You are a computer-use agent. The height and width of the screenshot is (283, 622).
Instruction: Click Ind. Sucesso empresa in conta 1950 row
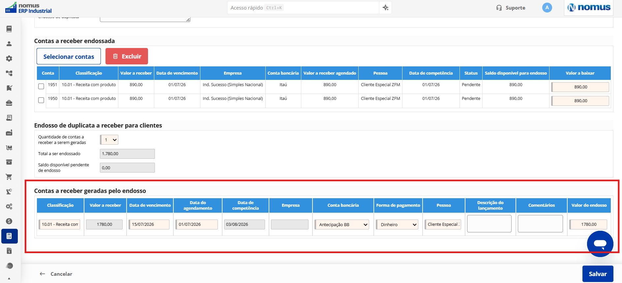coord(233,99)
